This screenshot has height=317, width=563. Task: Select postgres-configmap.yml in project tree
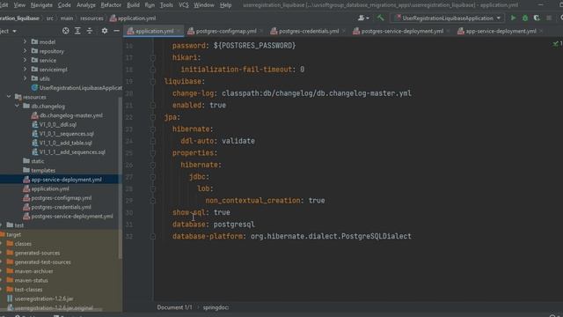click(57, 198)
